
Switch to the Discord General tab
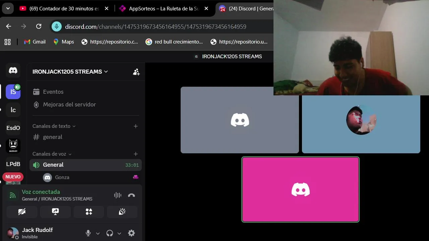[x=246, y=9]
